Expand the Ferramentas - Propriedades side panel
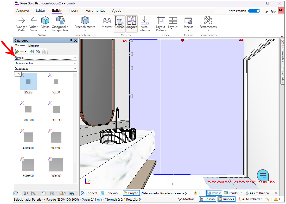The width and height of the screenshot is (286, 204). (283, 62)
